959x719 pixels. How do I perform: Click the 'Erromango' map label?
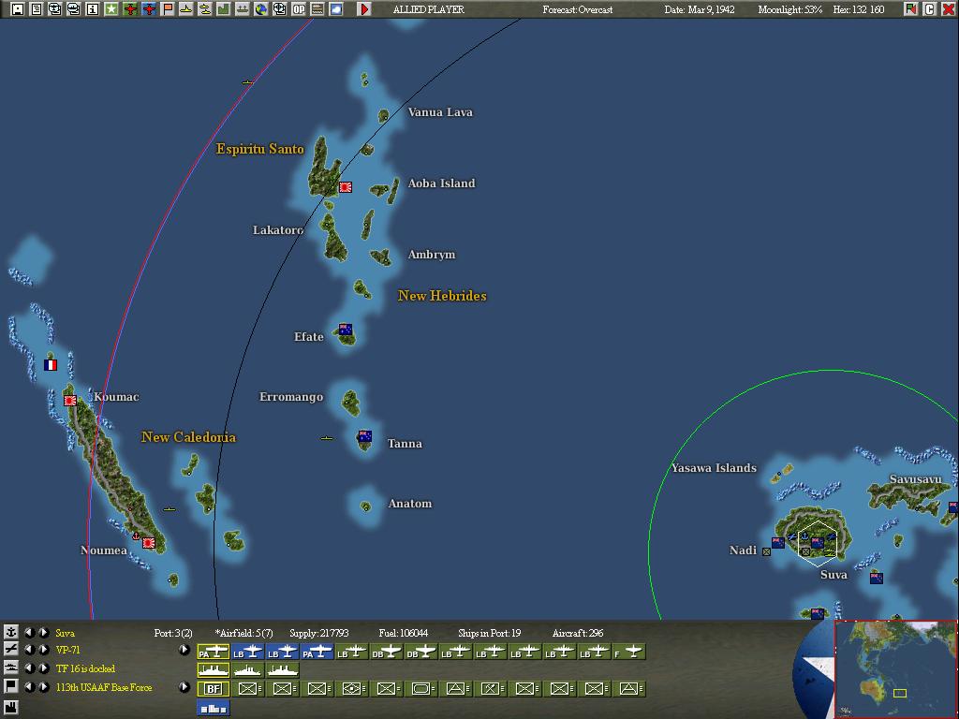pyautogui.click(x=291, y=397)
